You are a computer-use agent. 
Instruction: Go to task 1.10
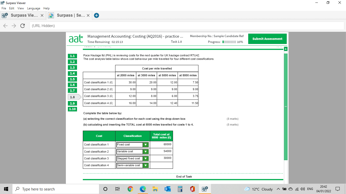pyautogui.click(x=72, y=109)
